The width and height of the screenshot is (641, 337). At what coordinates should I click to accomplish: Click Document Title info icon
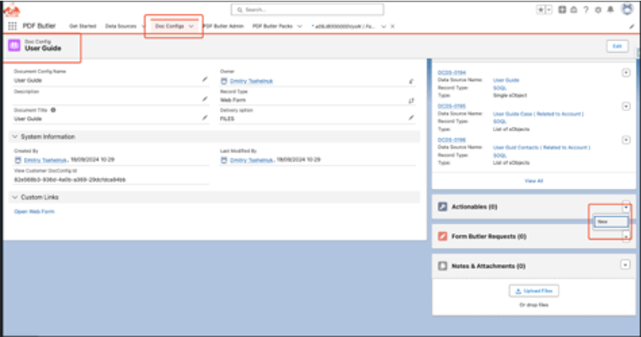click(53, 110)
